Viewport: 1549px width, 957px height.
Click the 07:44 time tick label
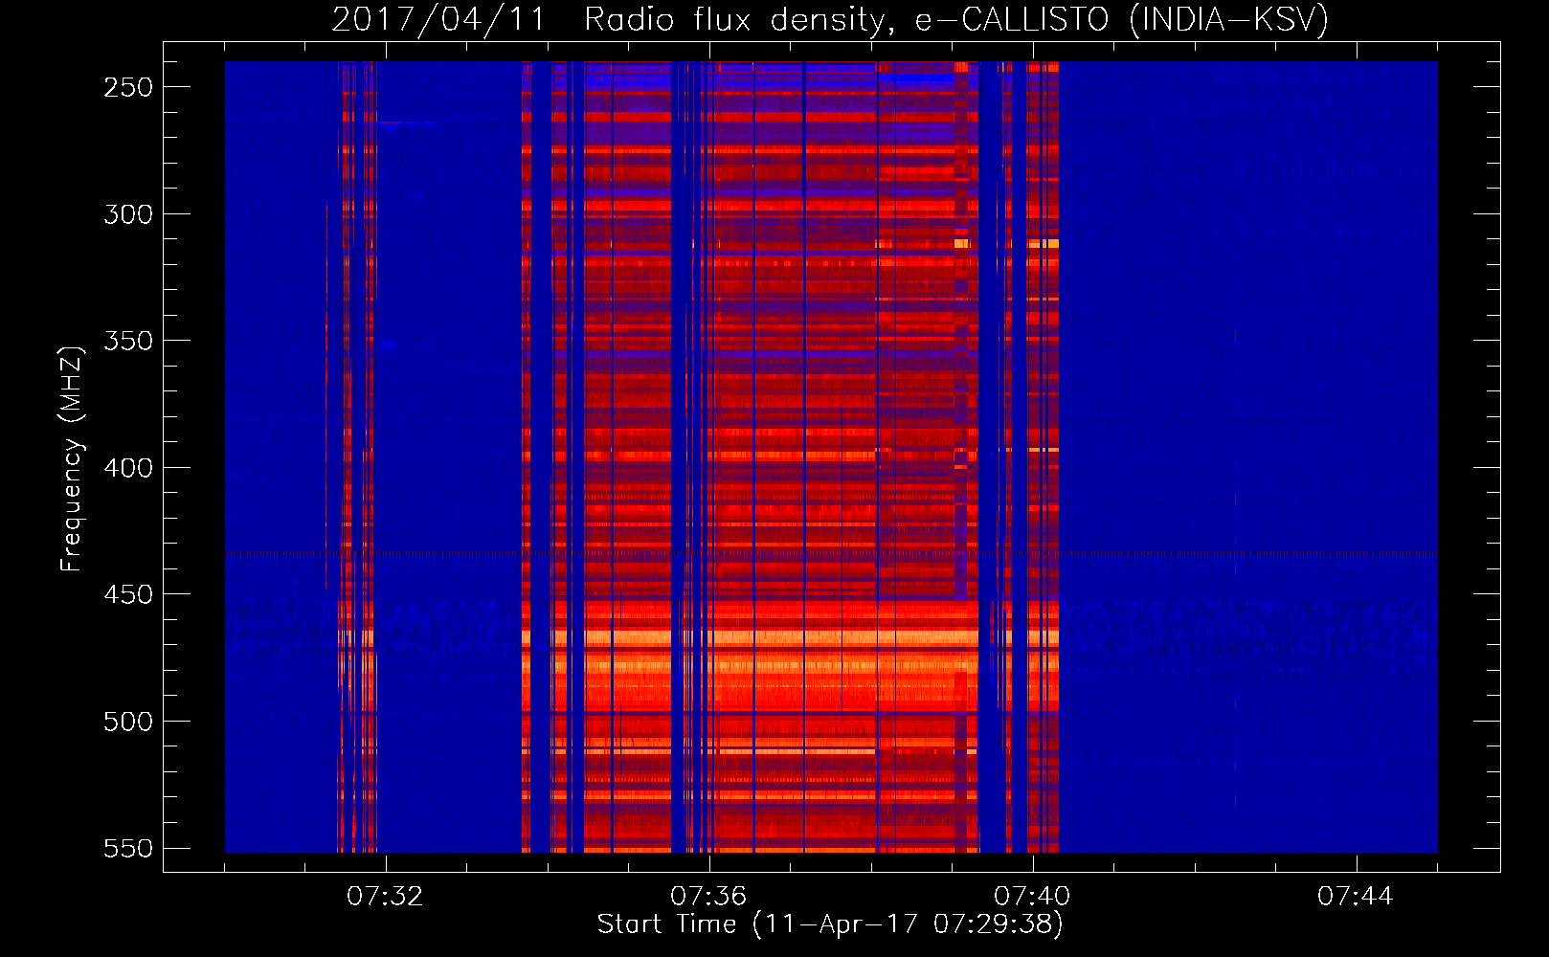1356,897
